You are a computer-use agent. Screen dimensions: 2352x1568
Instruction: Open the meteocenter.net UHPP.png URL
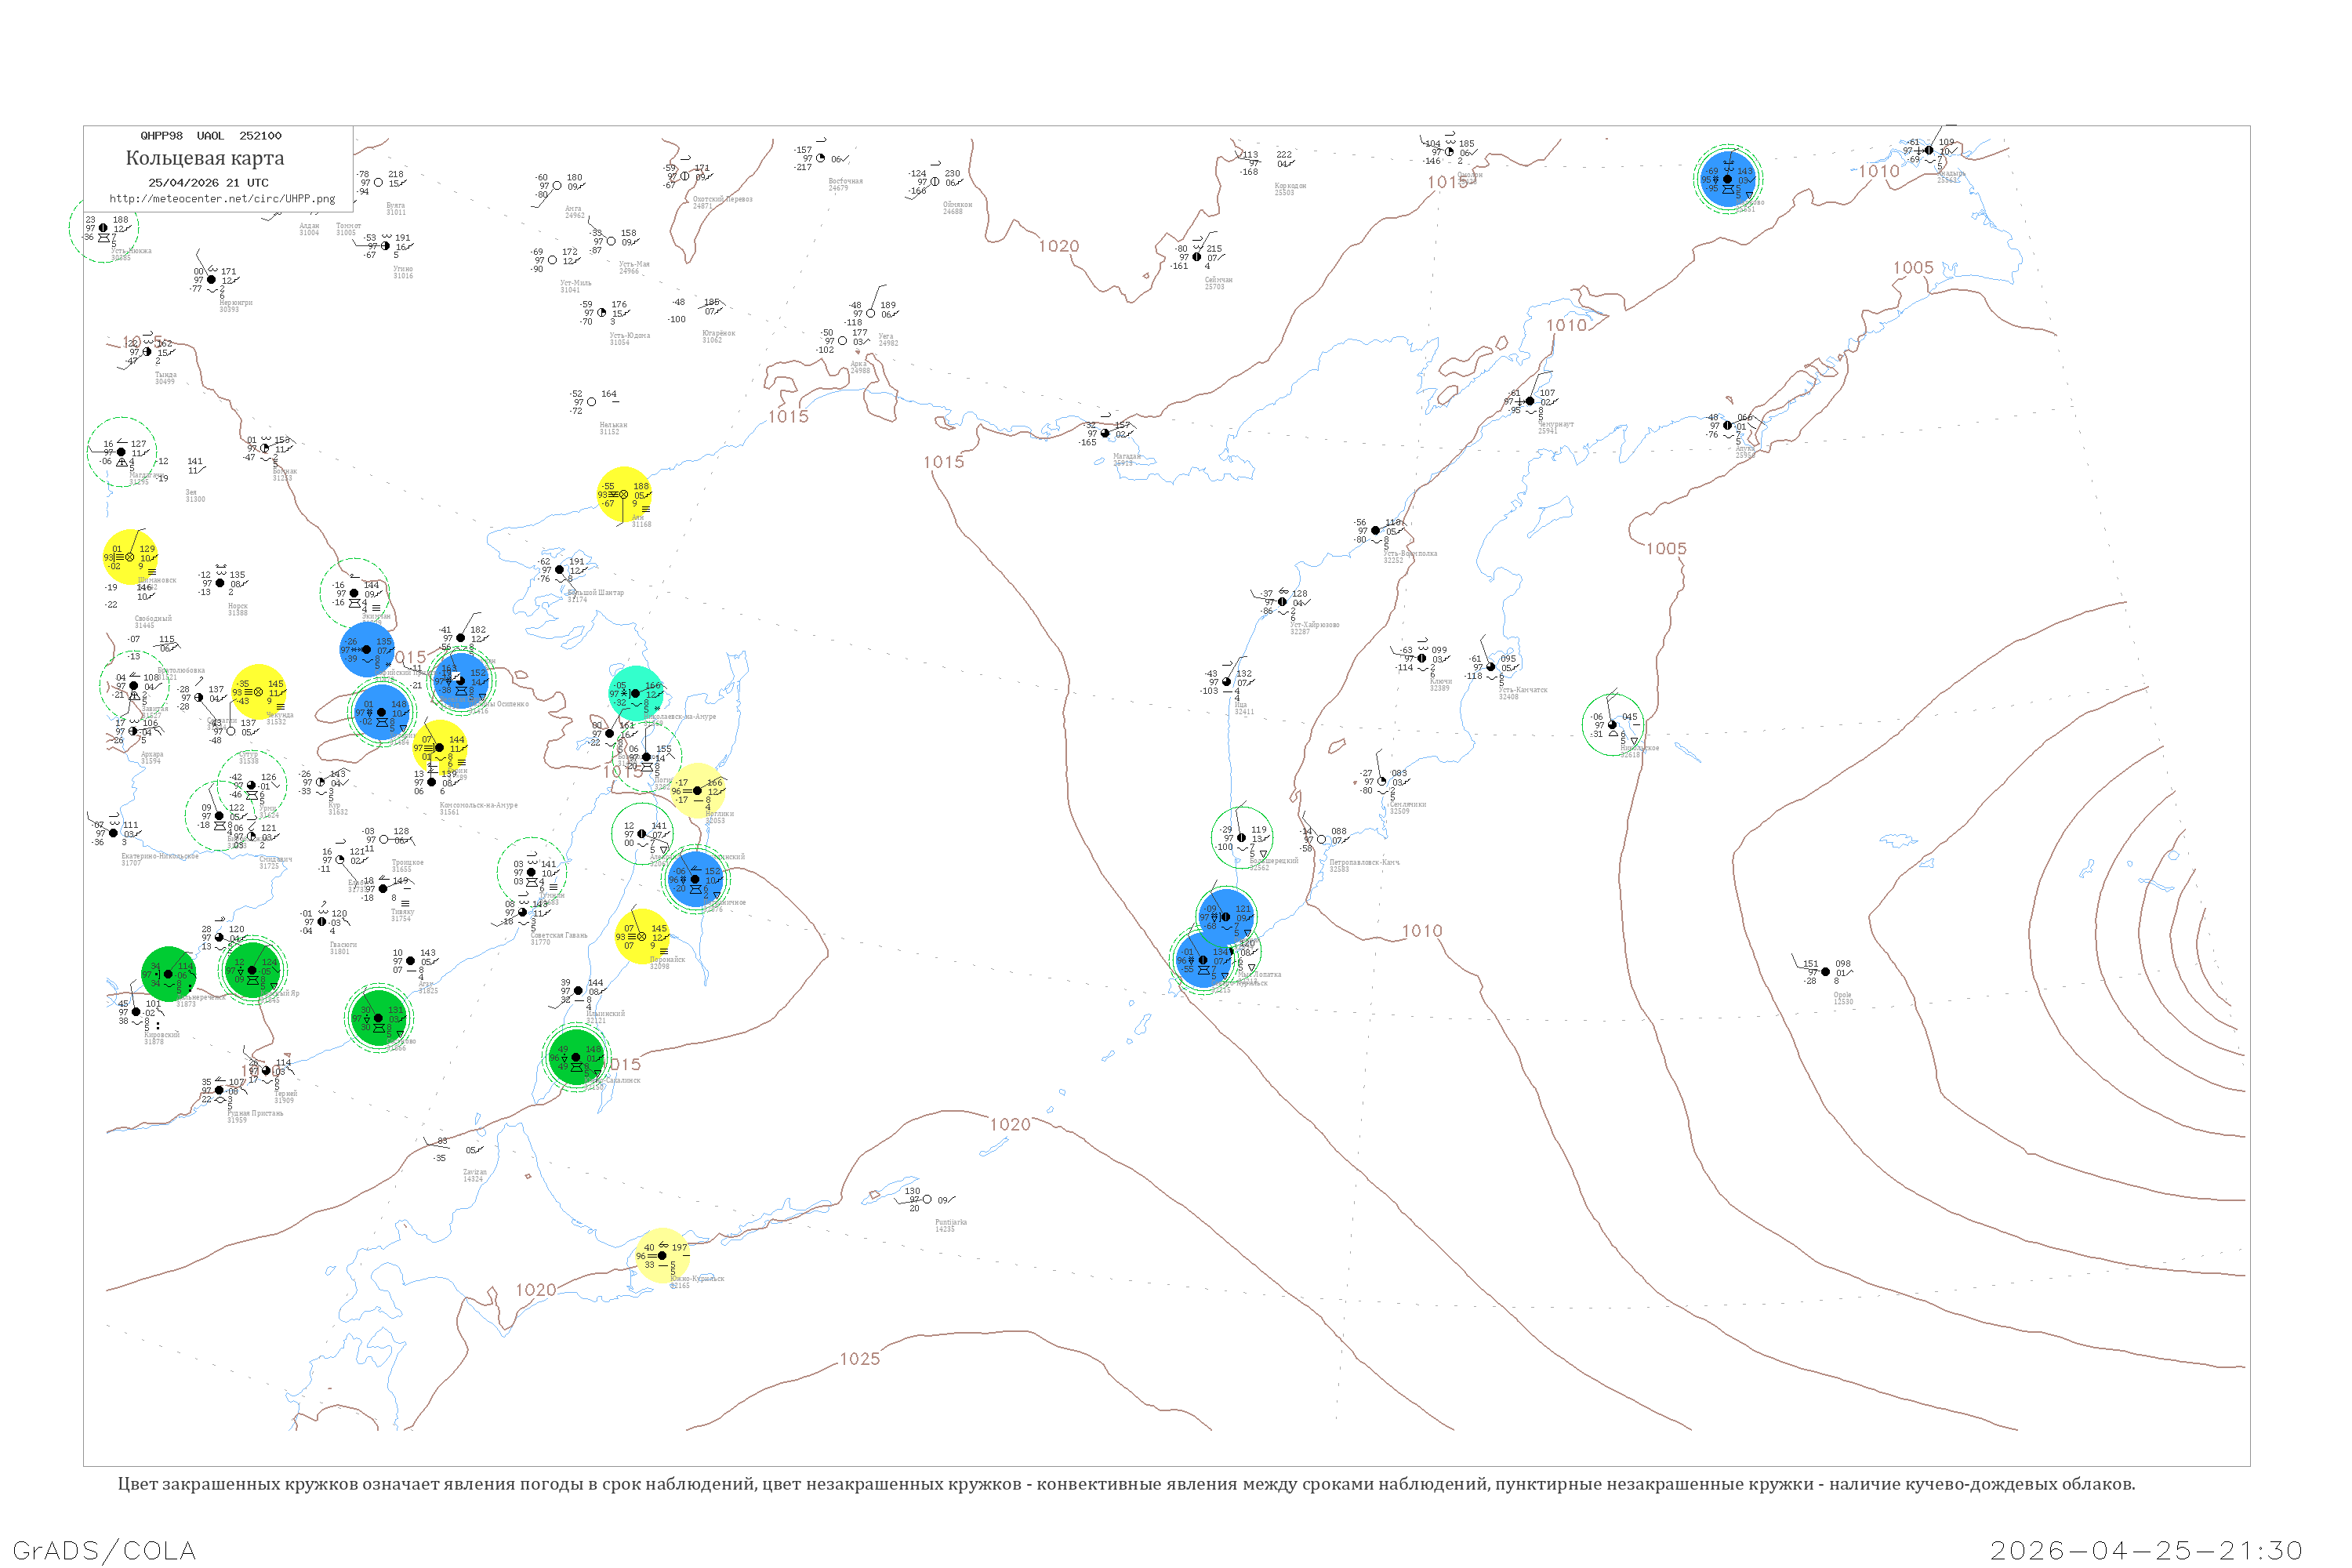click(222, 199)
